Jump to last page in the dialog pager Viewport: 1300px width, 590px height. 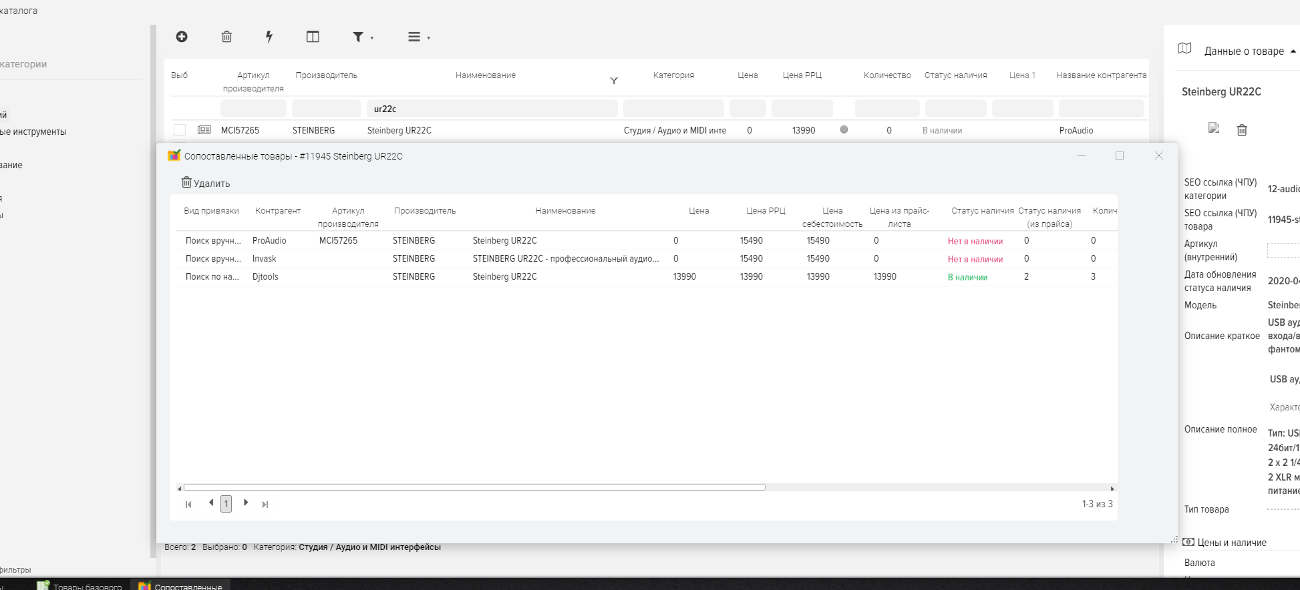[x=265, y=505]
